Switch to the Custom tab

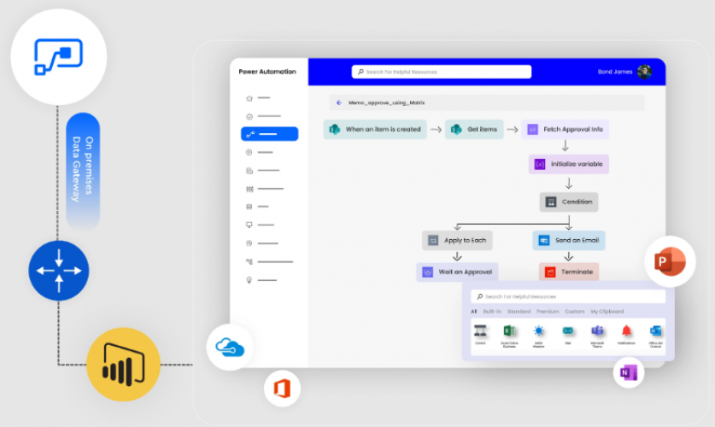(x=575, y=311)
